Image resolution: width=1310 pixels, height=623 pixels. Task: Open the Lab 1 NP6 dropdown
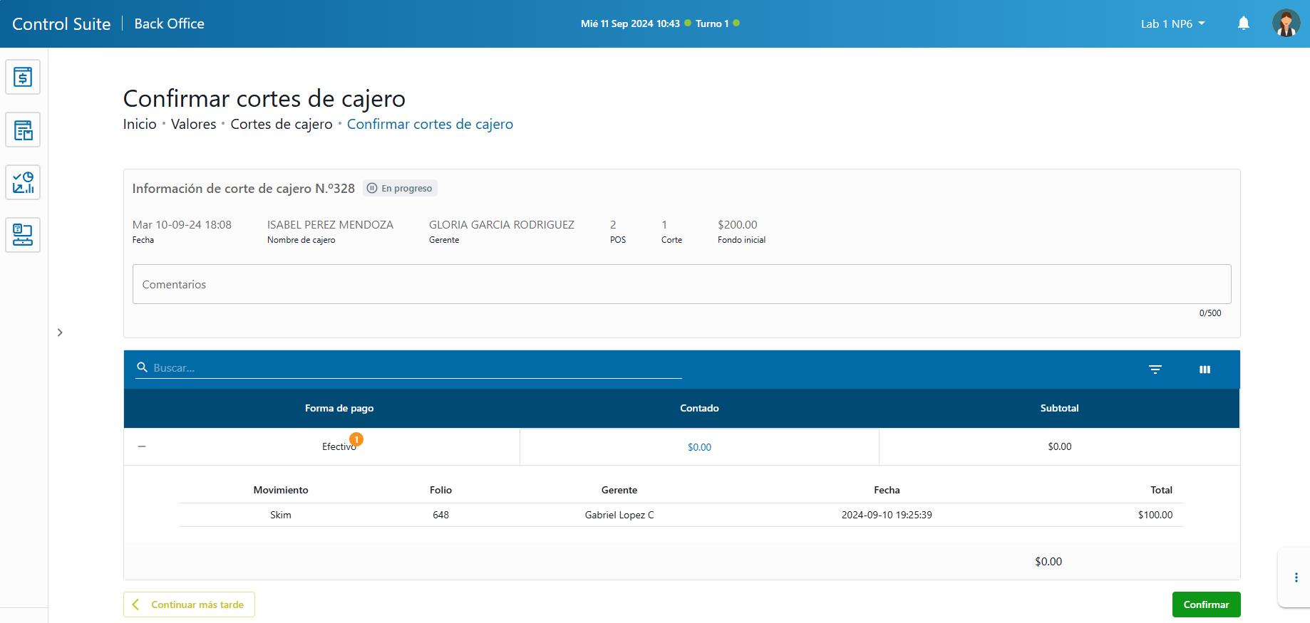1172,23
